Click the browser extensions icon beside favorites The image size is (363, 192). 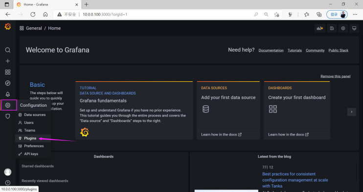click(290, 15)
